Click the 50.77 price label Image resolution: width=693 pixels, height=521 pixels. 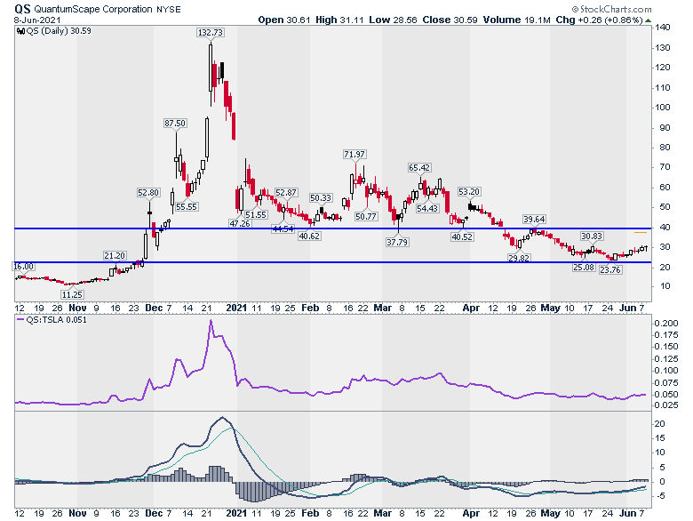pyautogui.click(x=366, y=217)
